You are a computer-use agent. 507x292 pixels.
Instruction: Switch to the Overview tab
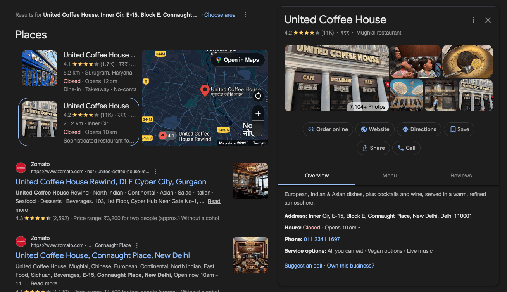[x=317, y=176]
